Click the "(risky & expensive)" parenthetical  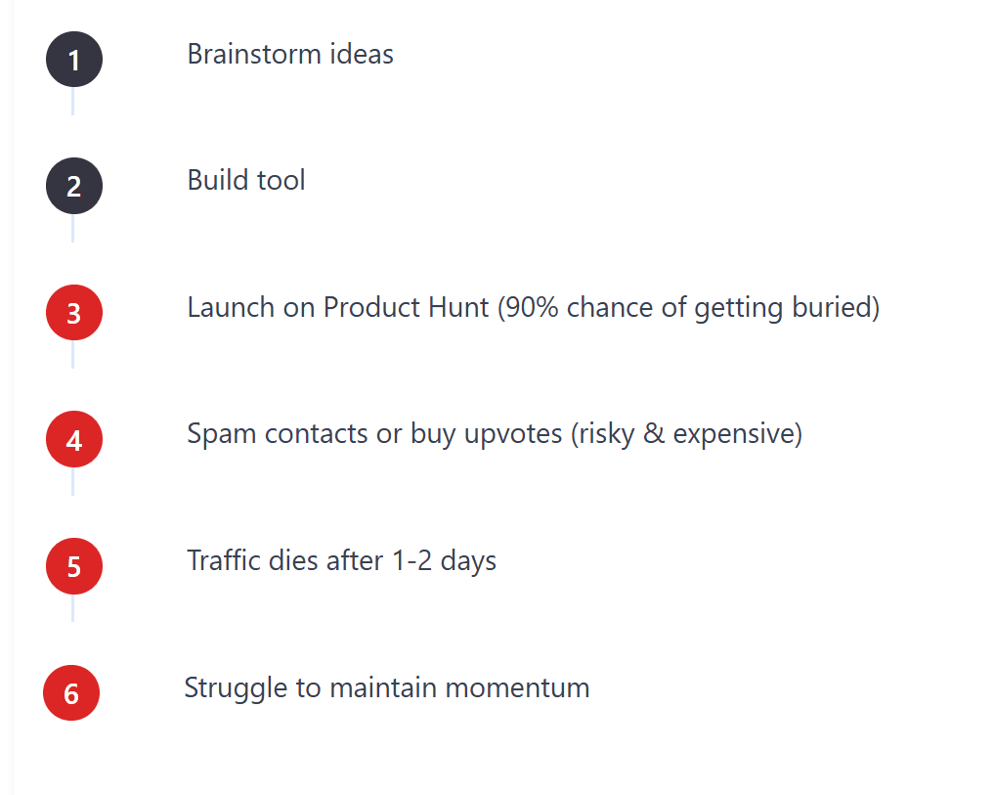click(686, 433)
